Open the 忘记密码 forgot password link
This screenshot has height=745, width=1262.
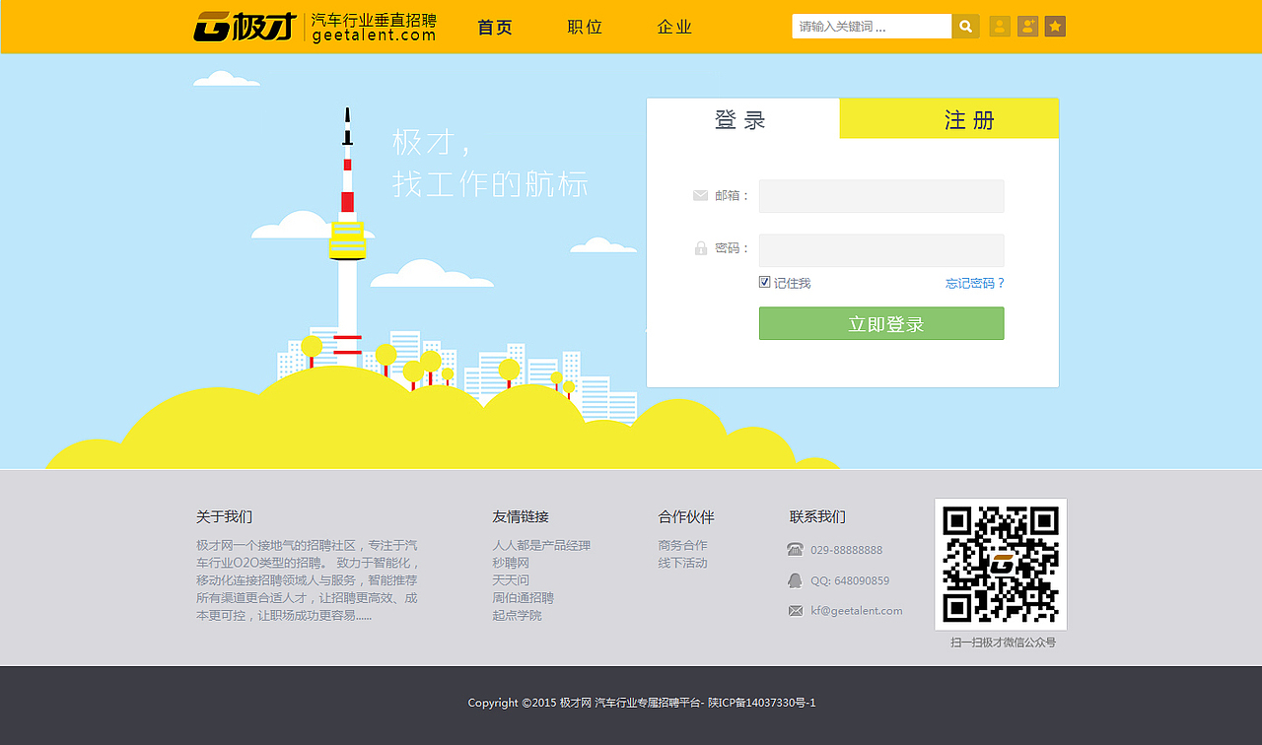click(974, 283)
